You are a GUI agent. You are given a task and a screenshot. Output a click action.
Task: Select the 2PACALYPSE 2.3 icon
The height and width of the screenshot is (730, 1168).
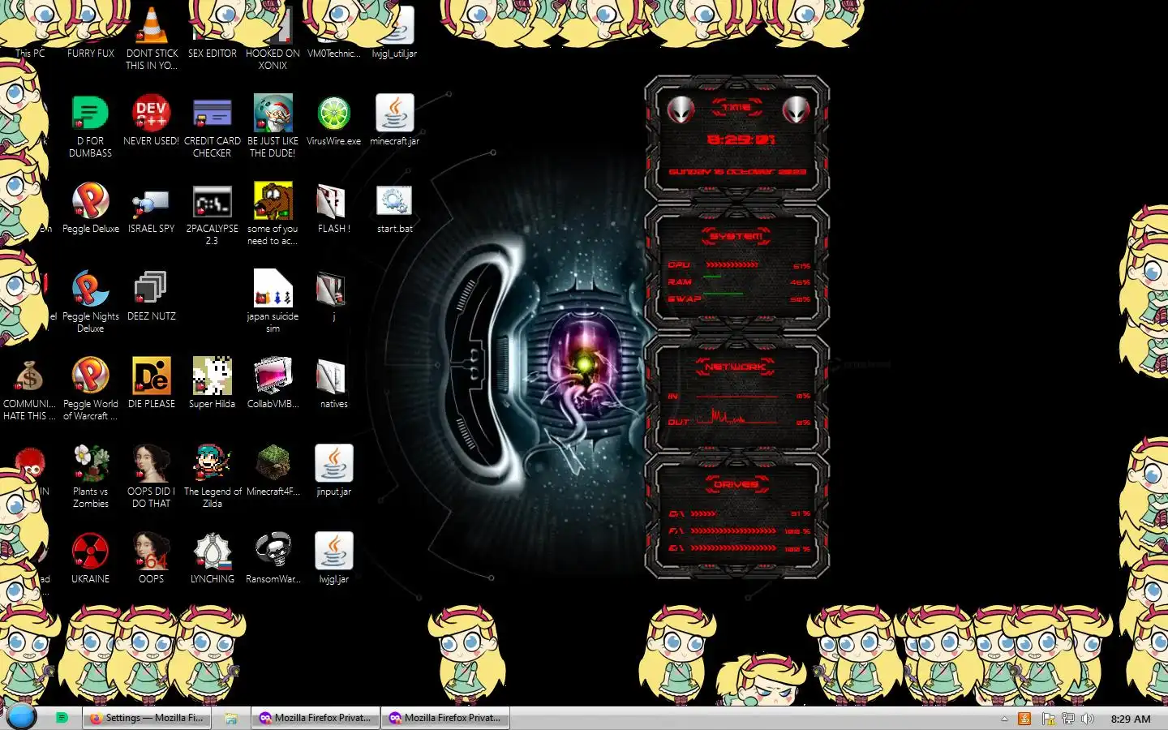212,213
